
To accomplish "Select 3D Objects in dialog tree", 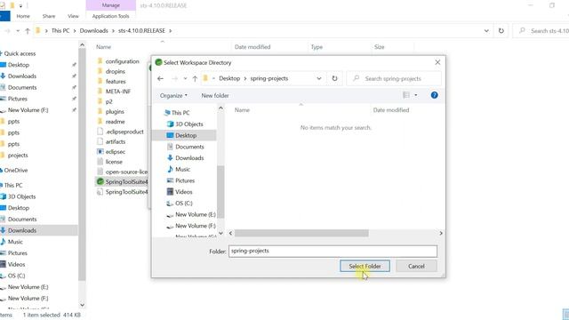I will tap(185, 124).
